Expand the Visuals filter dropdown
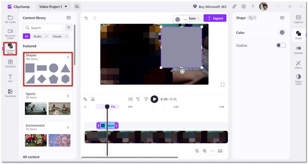 60,36
